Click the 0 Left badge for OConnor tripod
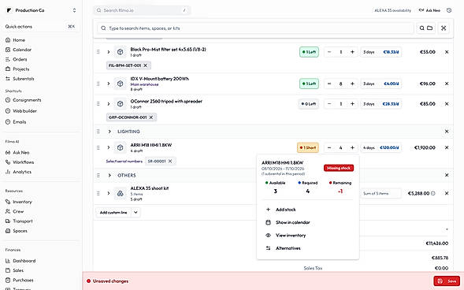The height and width of the screenshot is (290, 464). pyautogui.click(x=308, y=104)
